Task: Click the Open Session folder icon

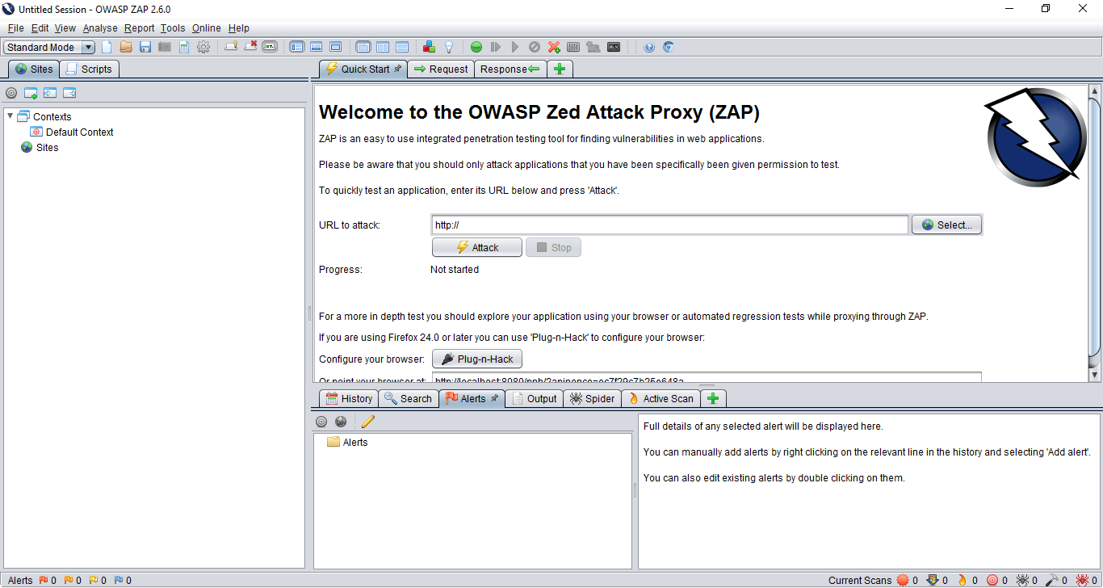Action: coord(126,47)
